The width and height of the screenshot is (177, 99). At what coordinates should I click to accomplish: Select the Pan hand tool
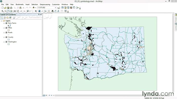pyautogui.click(x=8, y=11)
